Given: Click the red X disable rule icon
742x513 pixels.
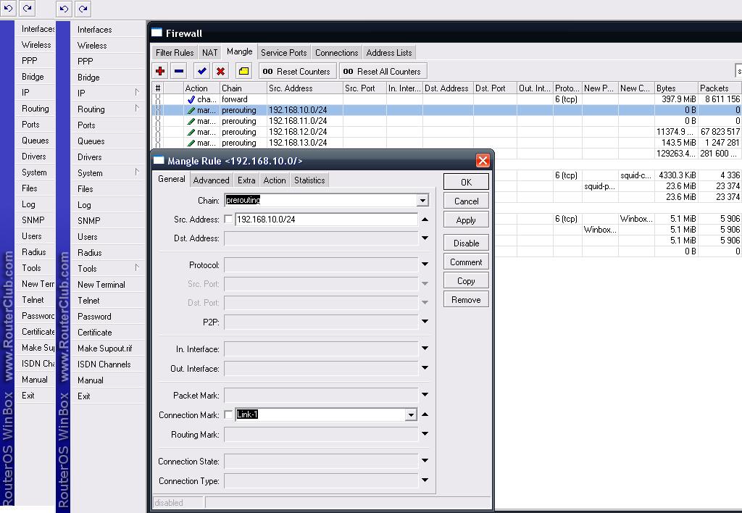Looking at the screenshot, I should coord(220,71).
